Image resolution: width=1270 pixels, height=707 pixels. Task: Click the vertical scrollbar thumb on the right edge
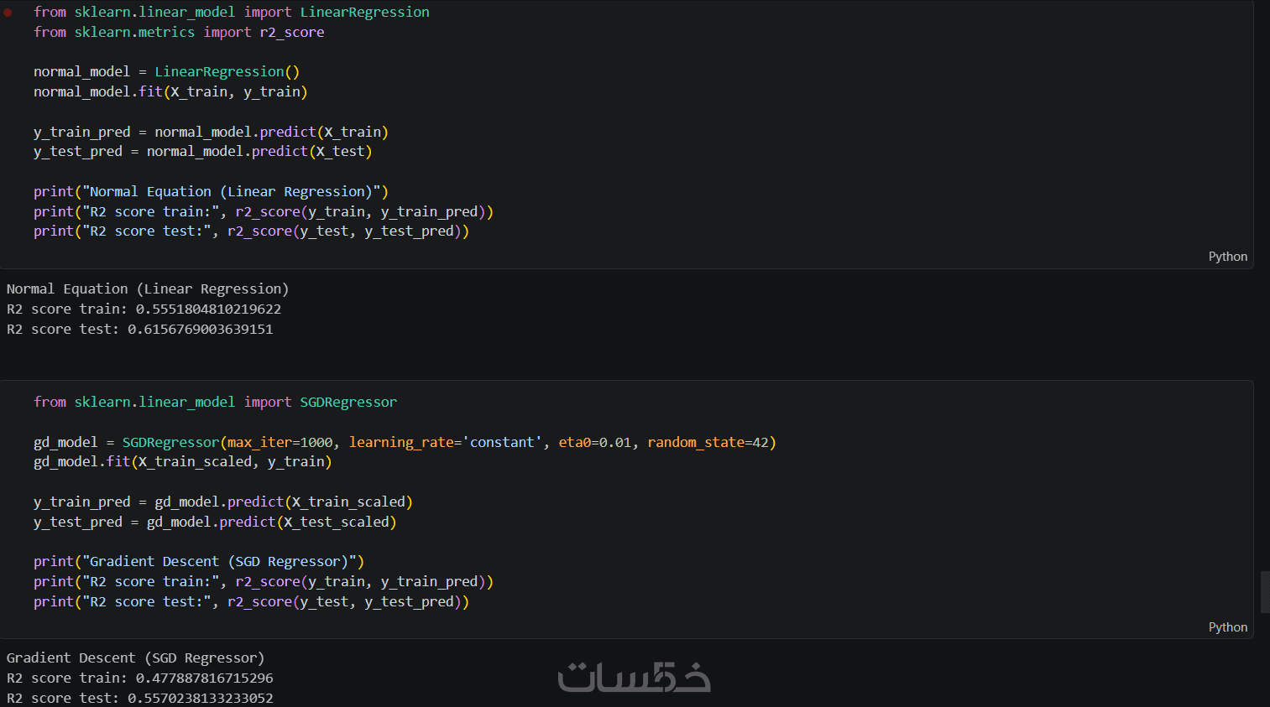[1265, 591]
